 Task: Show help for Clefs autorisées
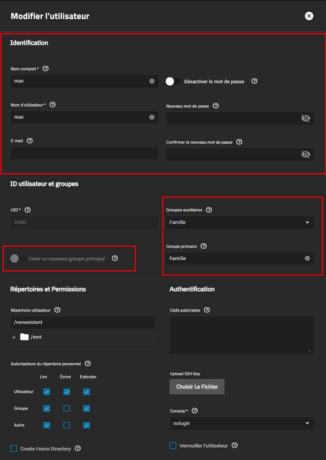(x=207, y=310)
